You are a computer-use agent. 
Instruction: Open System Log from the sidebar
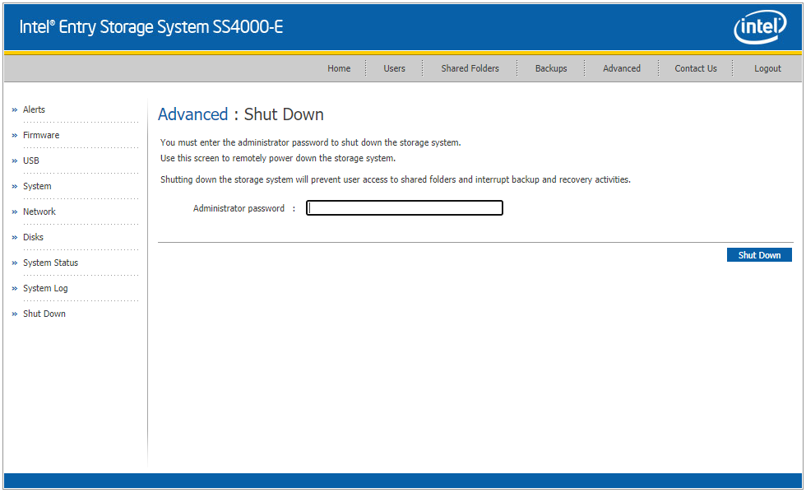coord(45,288)
